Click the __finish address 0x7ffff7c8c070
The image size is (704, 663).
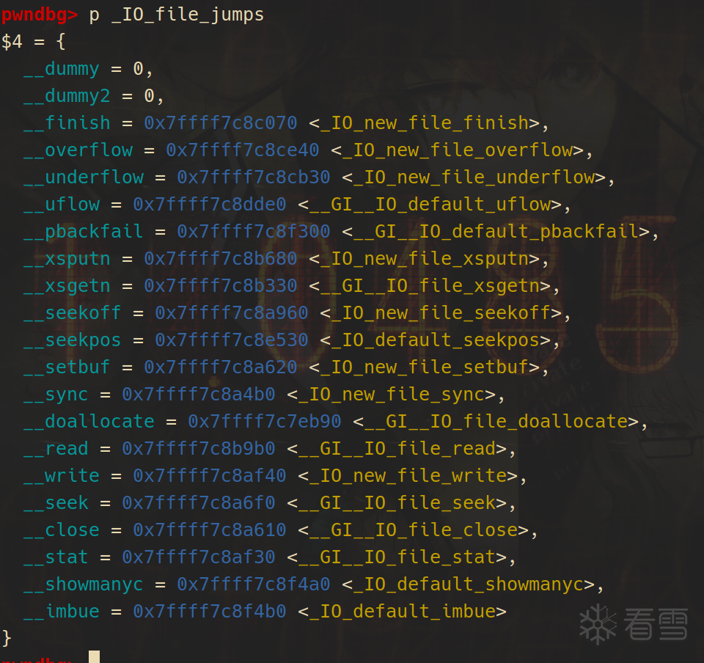221,122
